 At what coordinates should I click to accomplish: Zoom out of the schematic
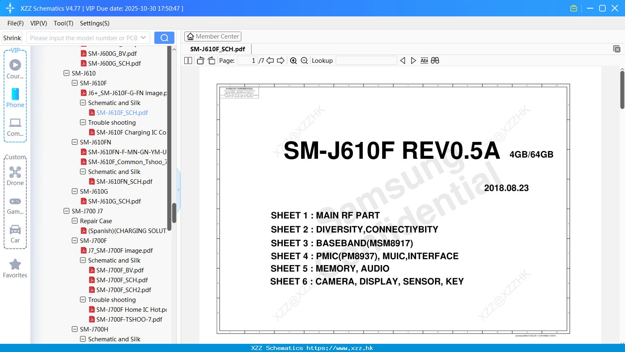tap(304, 61)
